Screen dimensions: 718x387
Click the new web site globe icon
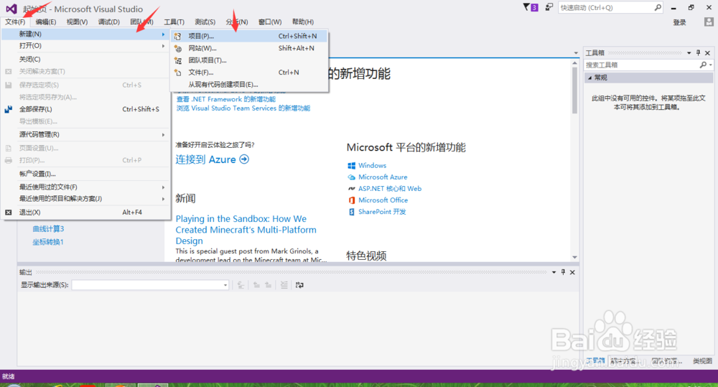pos(177,48)
